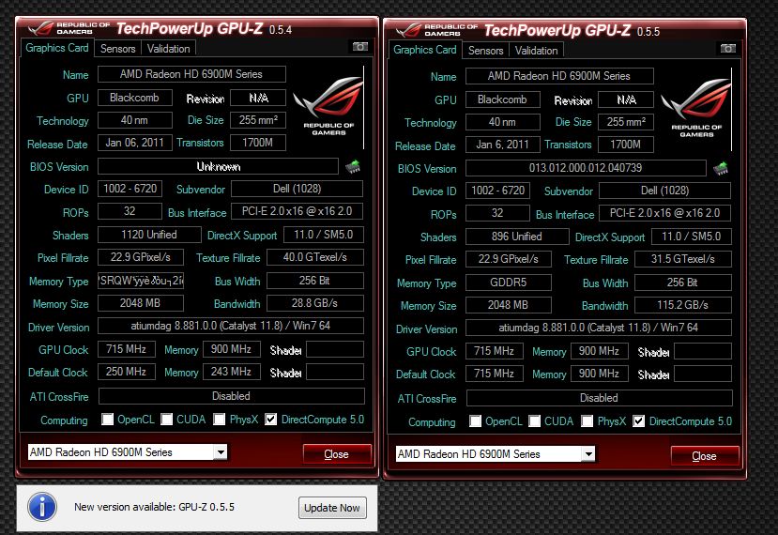
Task: Open Validation tab in GPU-Z 0.5.5
Action: 537,51
